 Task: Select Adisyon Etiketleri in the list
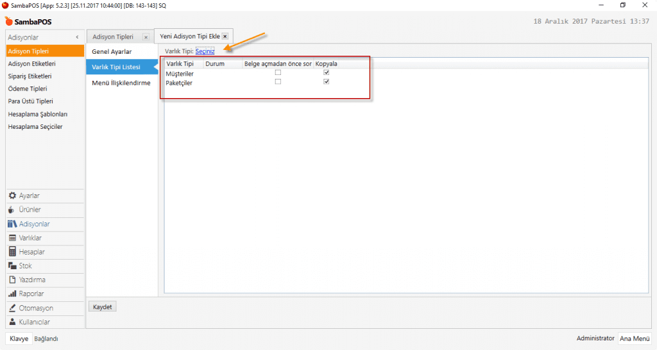coord(32,63)
